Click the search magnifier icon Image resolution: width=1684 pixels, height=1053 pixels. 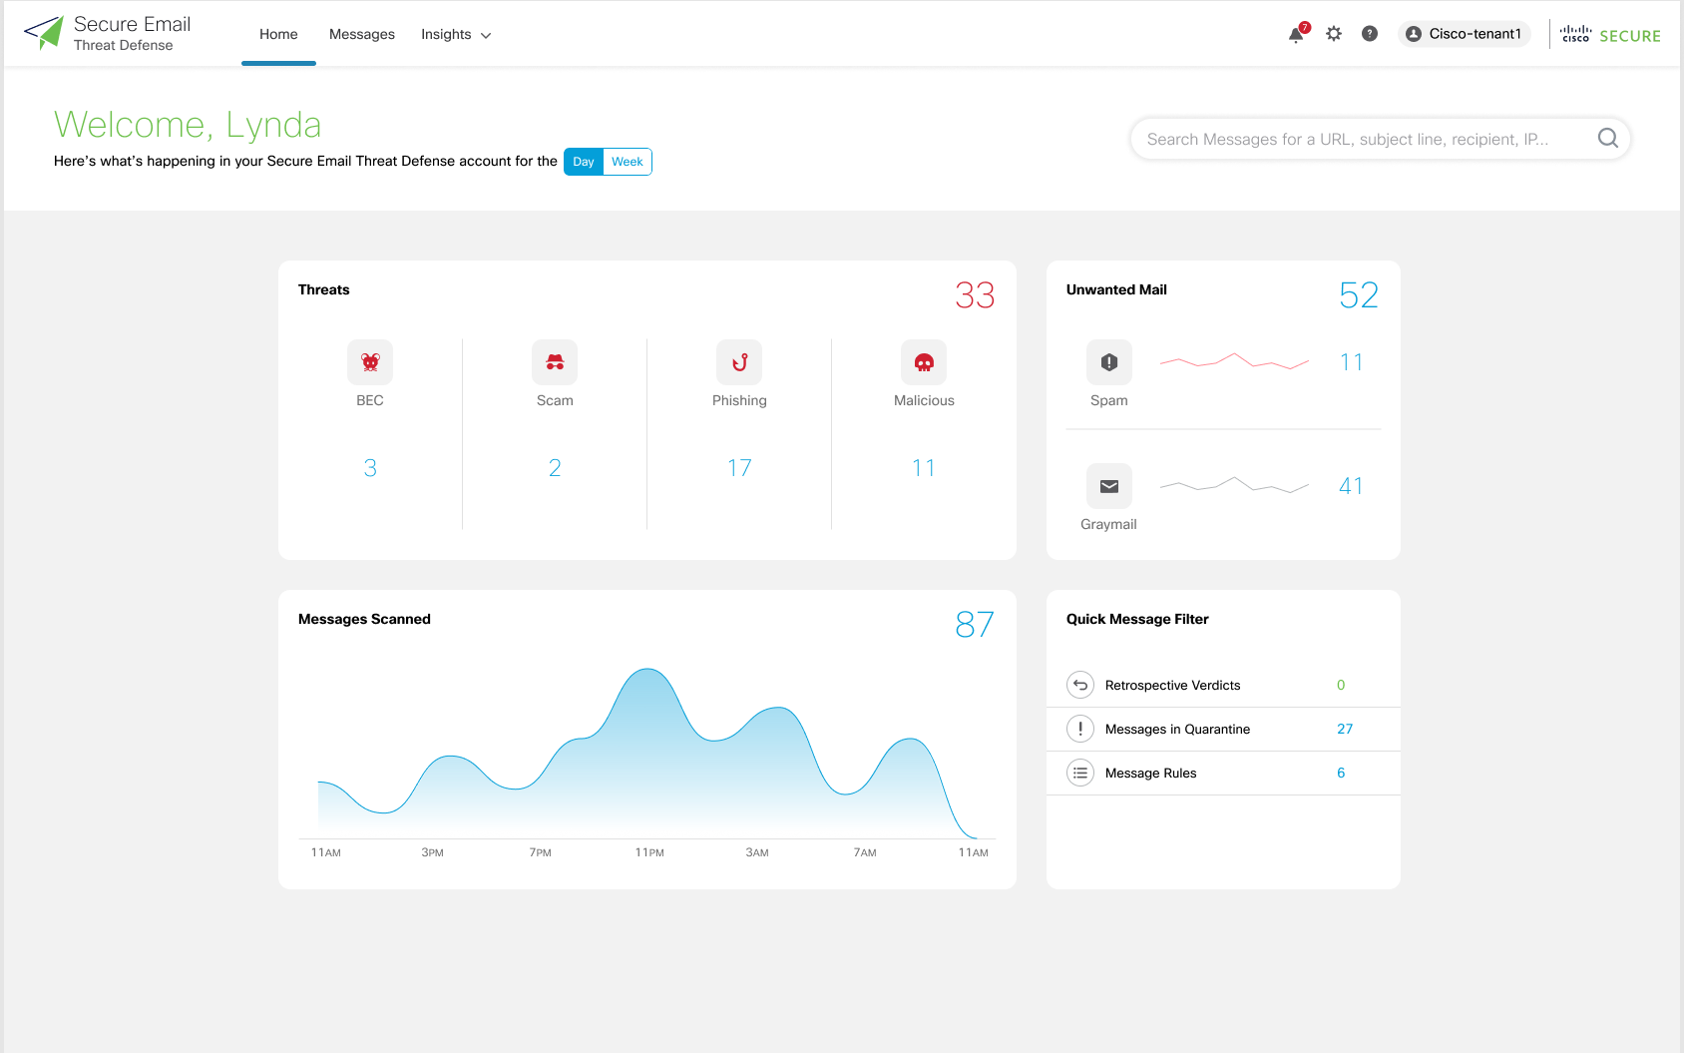pos(1608,139)
